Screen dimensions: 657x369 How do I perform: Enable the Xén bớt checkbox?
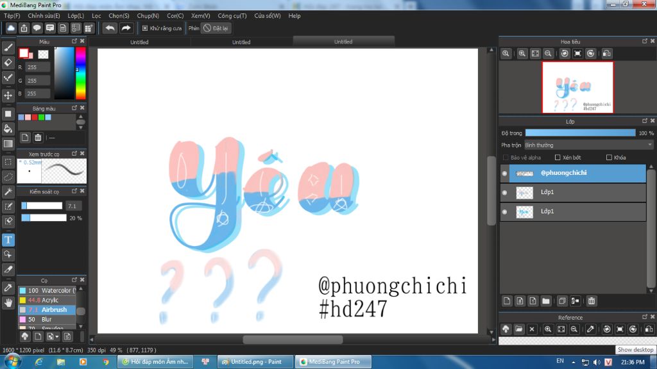(558, 158)
